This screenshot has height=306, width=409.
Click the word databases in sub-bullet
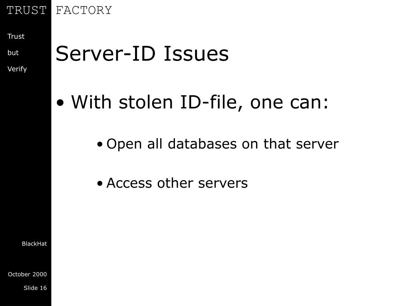click(x=202, y=143)
